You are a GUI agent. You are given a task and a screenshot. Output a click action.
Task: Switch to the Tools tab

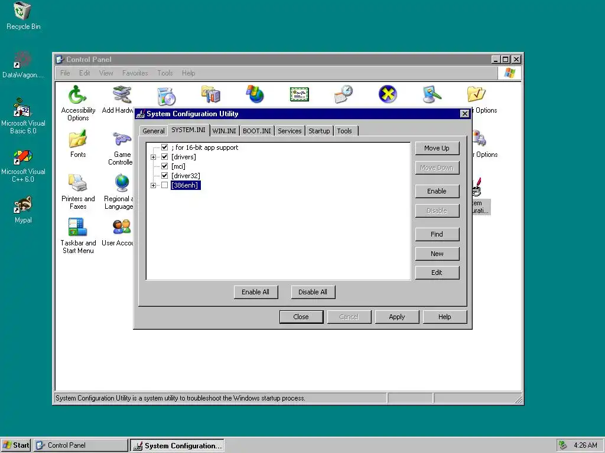click(x=344, y=131)
